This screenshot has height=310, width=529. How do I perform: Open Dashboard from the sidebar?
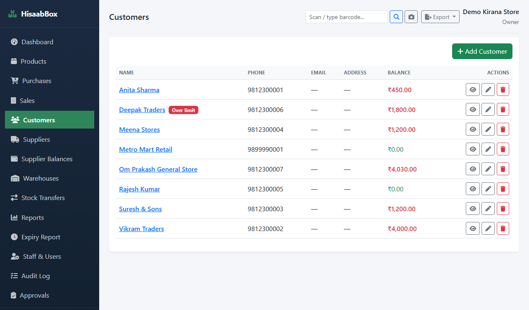50,42
